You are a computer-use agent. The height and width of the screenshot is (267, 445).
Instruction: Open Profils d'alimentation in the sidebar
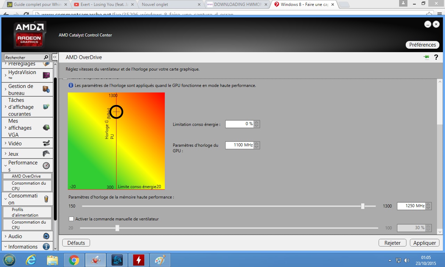coord(27,212)
